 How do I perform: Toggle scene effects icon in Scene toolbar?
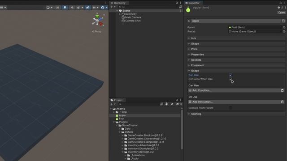click(x=78, y=8)
